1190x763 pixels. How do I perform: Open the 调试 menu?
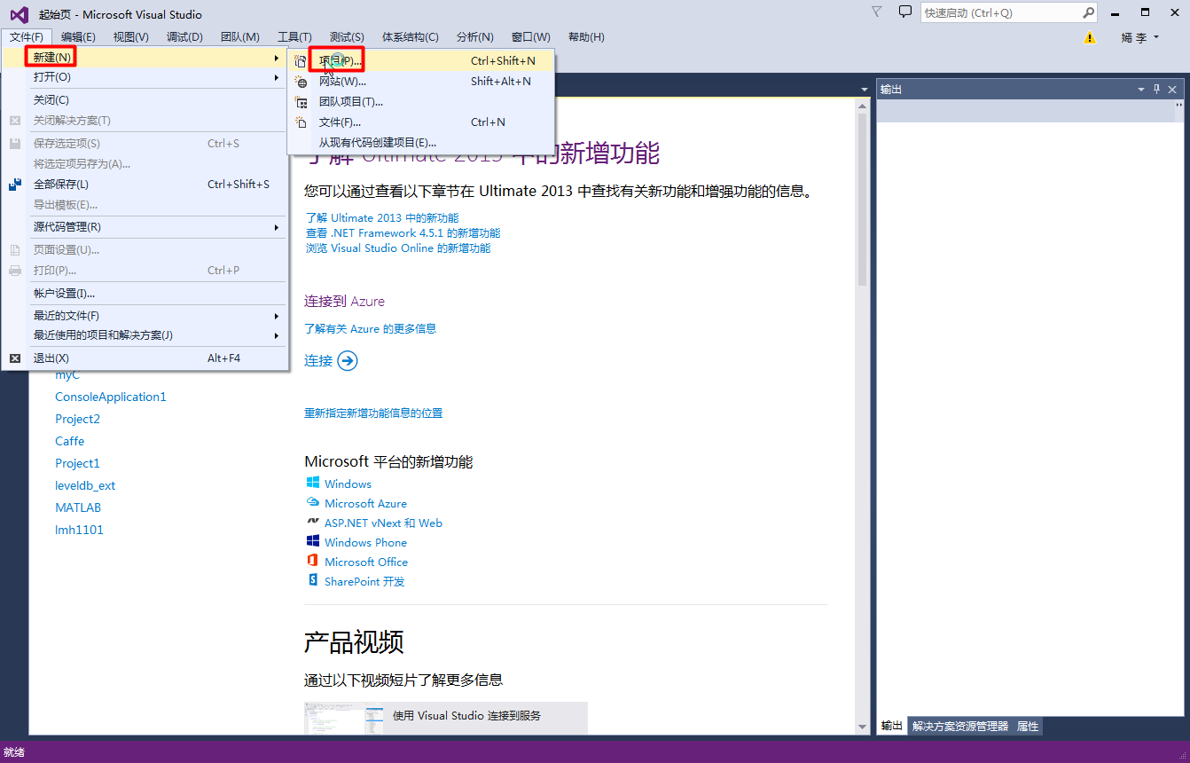pyautogui.click(x=184, y=36)
